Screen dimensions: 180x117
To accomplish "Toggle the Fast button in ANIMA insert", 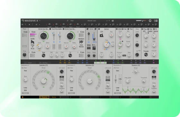I will (x=124, y=56).
